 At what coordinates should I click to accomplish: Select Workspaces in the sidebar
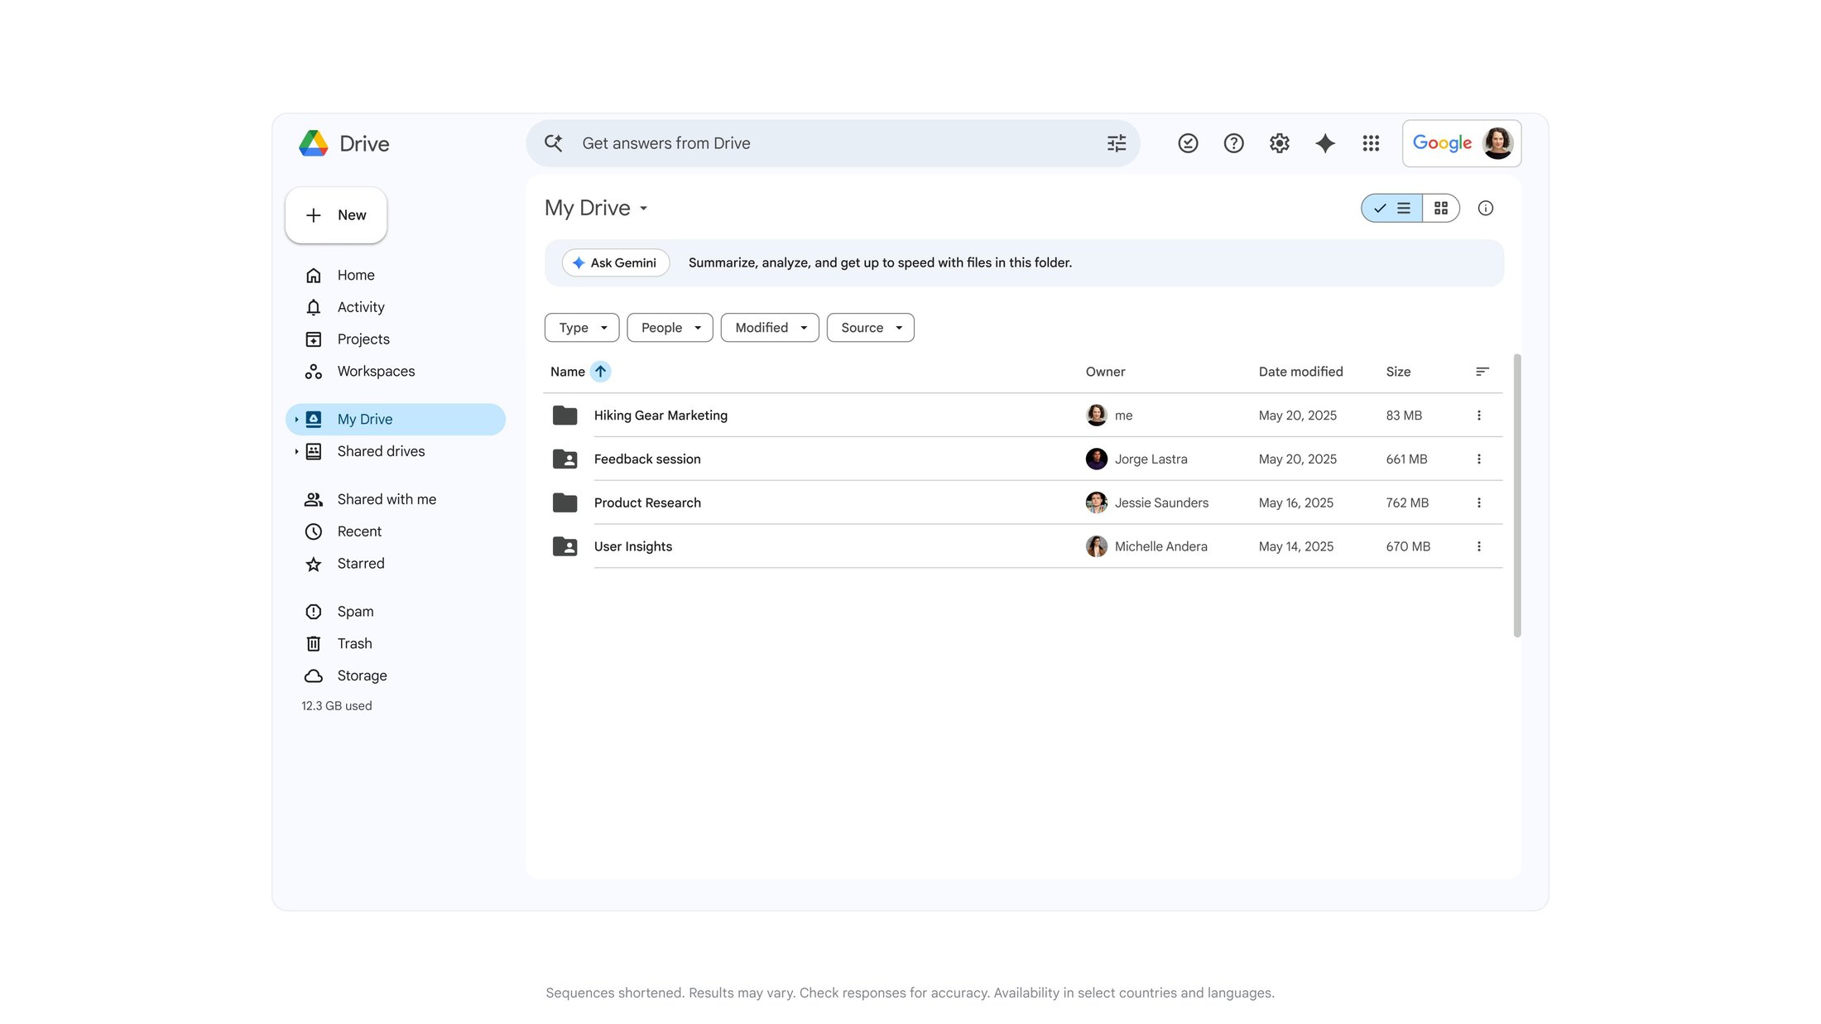coord(375,371)
